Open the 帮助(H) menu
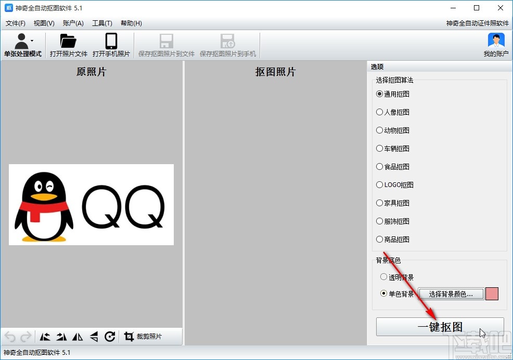This screenshot has width=513, height=360. click(131, 23)
